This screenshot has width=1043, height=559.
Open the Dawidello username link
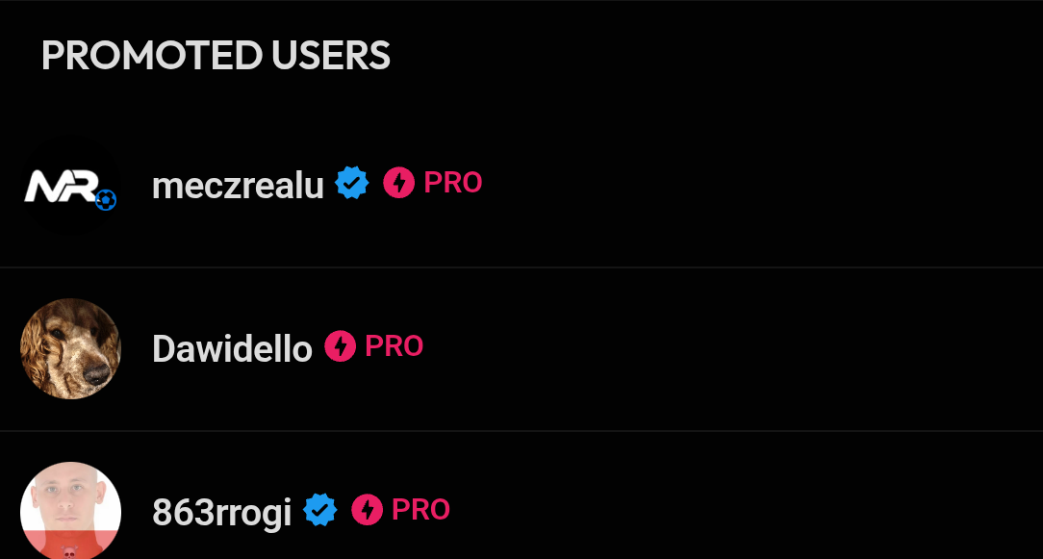coord(232,348)
